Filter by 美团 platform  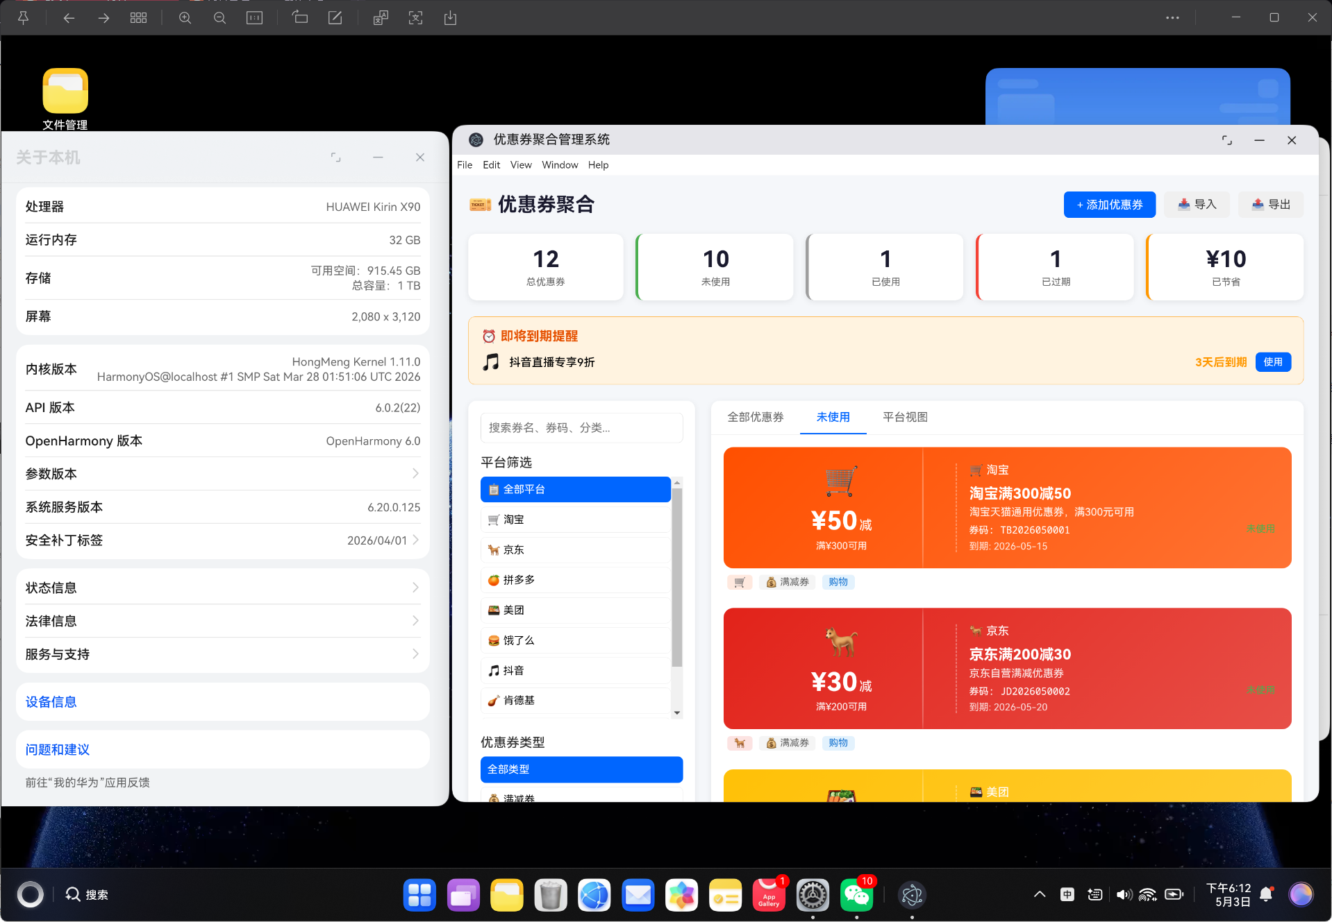click(x=575, y=611)
